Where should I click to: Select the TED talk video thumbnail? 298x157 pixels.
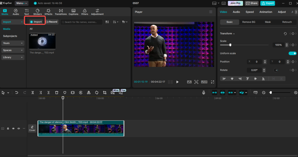pos(42,41)
